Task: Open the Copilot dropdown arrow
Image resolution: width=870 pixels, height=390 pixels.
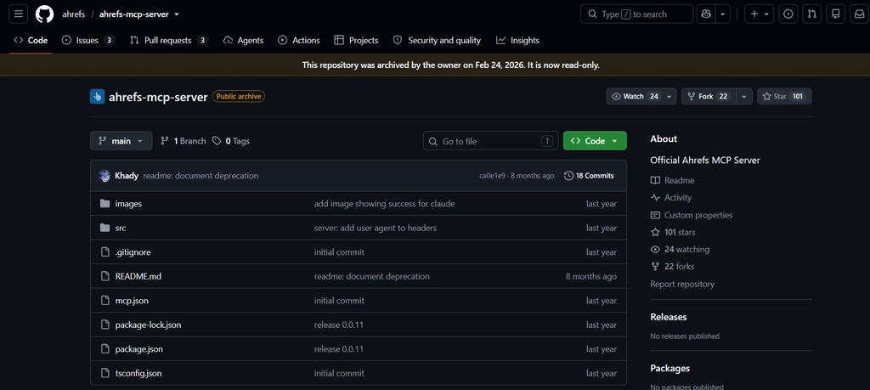Action: click(x=723, y=14)
